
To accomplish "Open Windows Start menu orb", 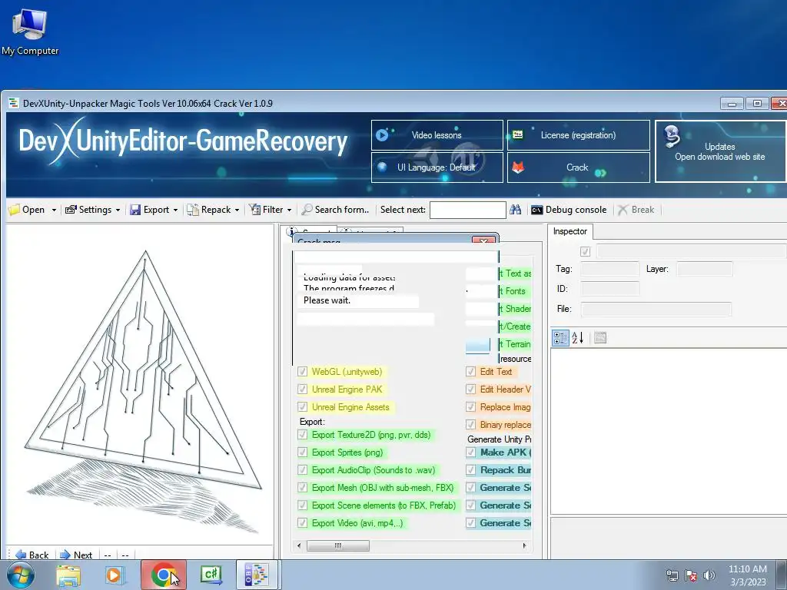I will [x=21, y=575].
